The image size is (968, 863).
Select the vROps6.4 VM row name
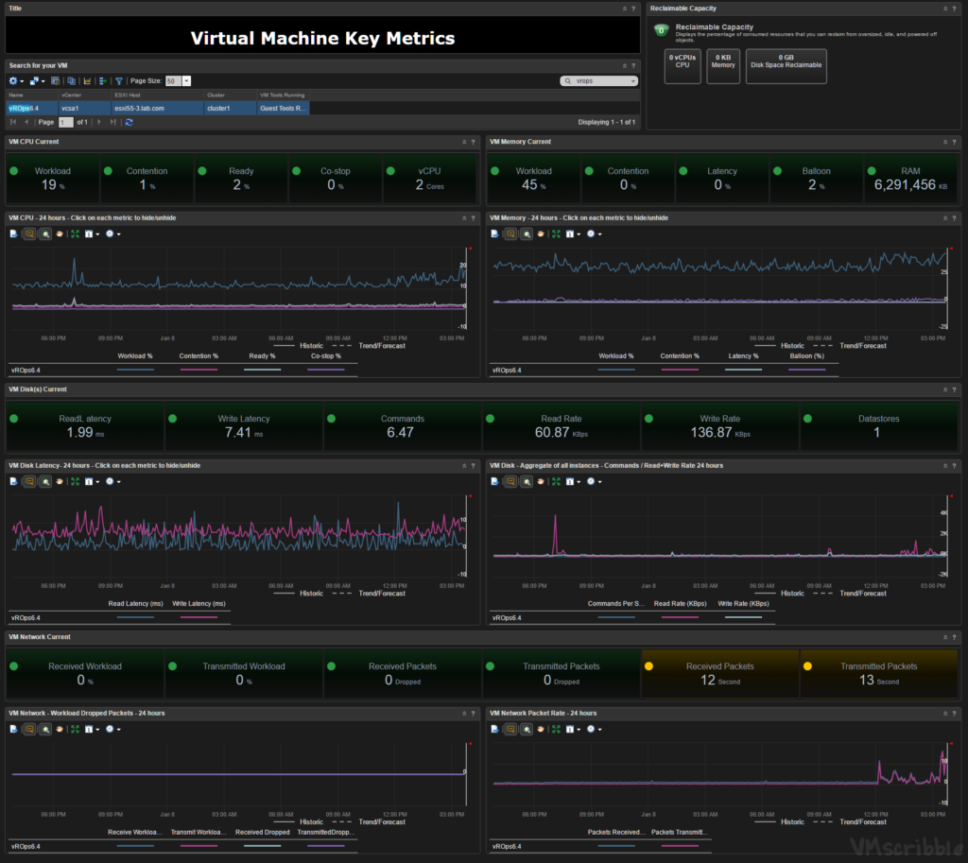click(x=23, y=109)
